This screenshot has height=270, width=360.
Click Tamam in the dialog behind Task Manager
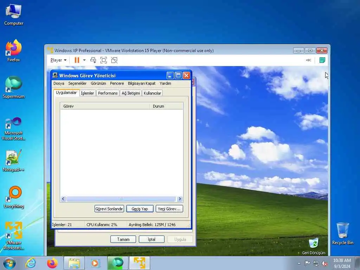click(123, 239)
